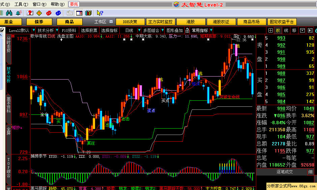Click the 短抄 label at left
Viewport: 317px width, 190px height.
click(16, 128)
